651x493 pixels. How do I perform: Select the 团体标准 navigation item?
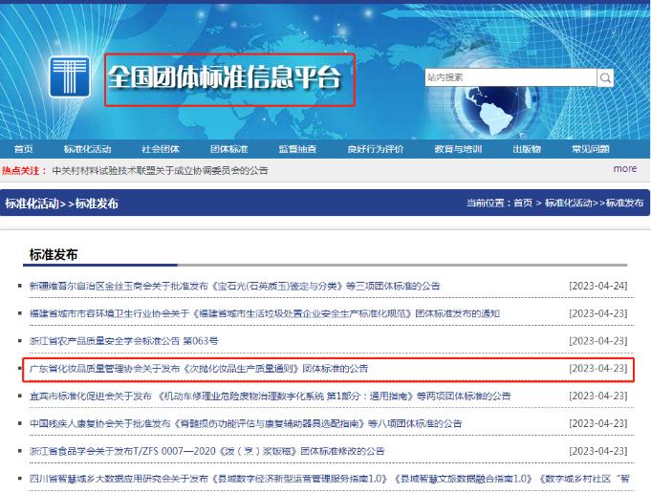[x=229, y=149]
